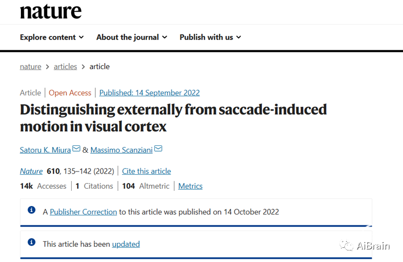The image size is (403, 262).
Task: Open the Published: 14 September 2022 link
Action: (150, 93)
